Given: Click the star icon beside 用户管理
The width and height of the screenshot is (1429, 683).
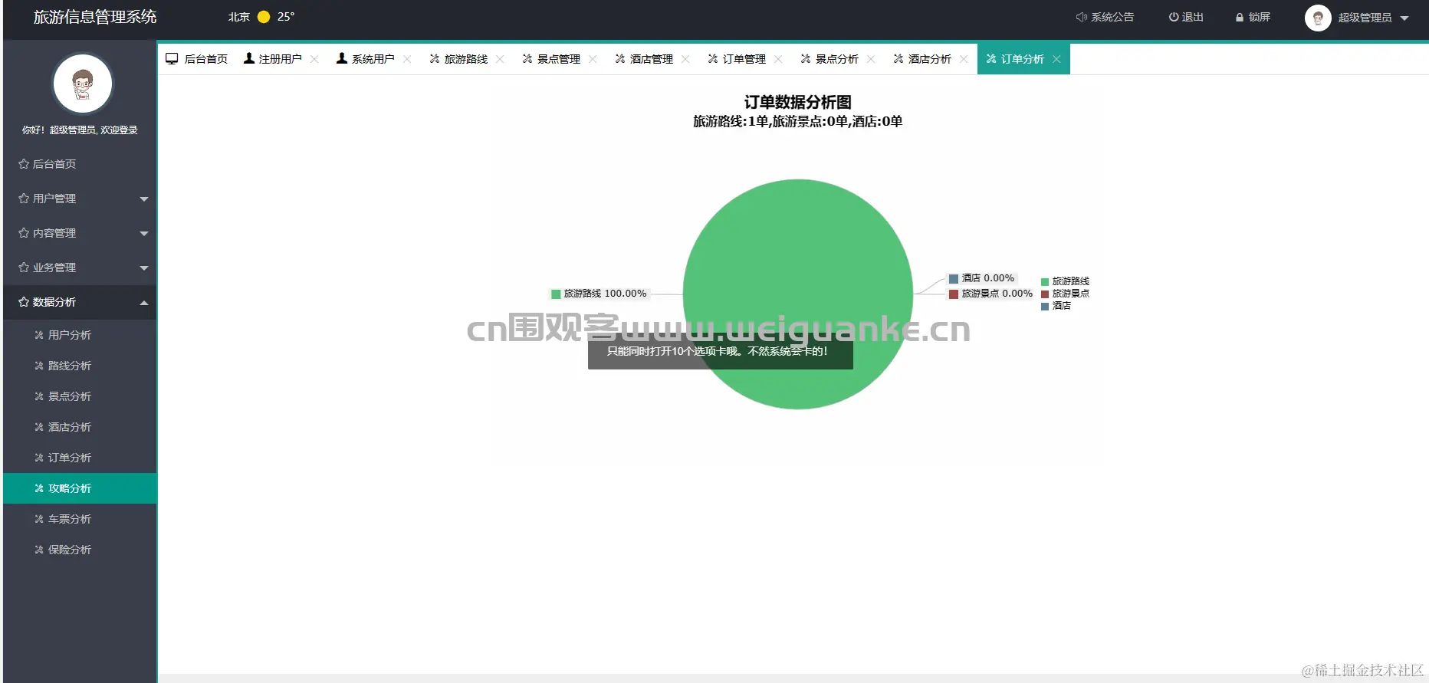Looking at the screenshot, I should [x=24, y=199].
